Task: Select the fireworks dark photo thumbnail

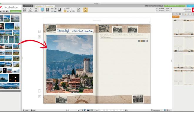Action: click(x=5, y=70)
